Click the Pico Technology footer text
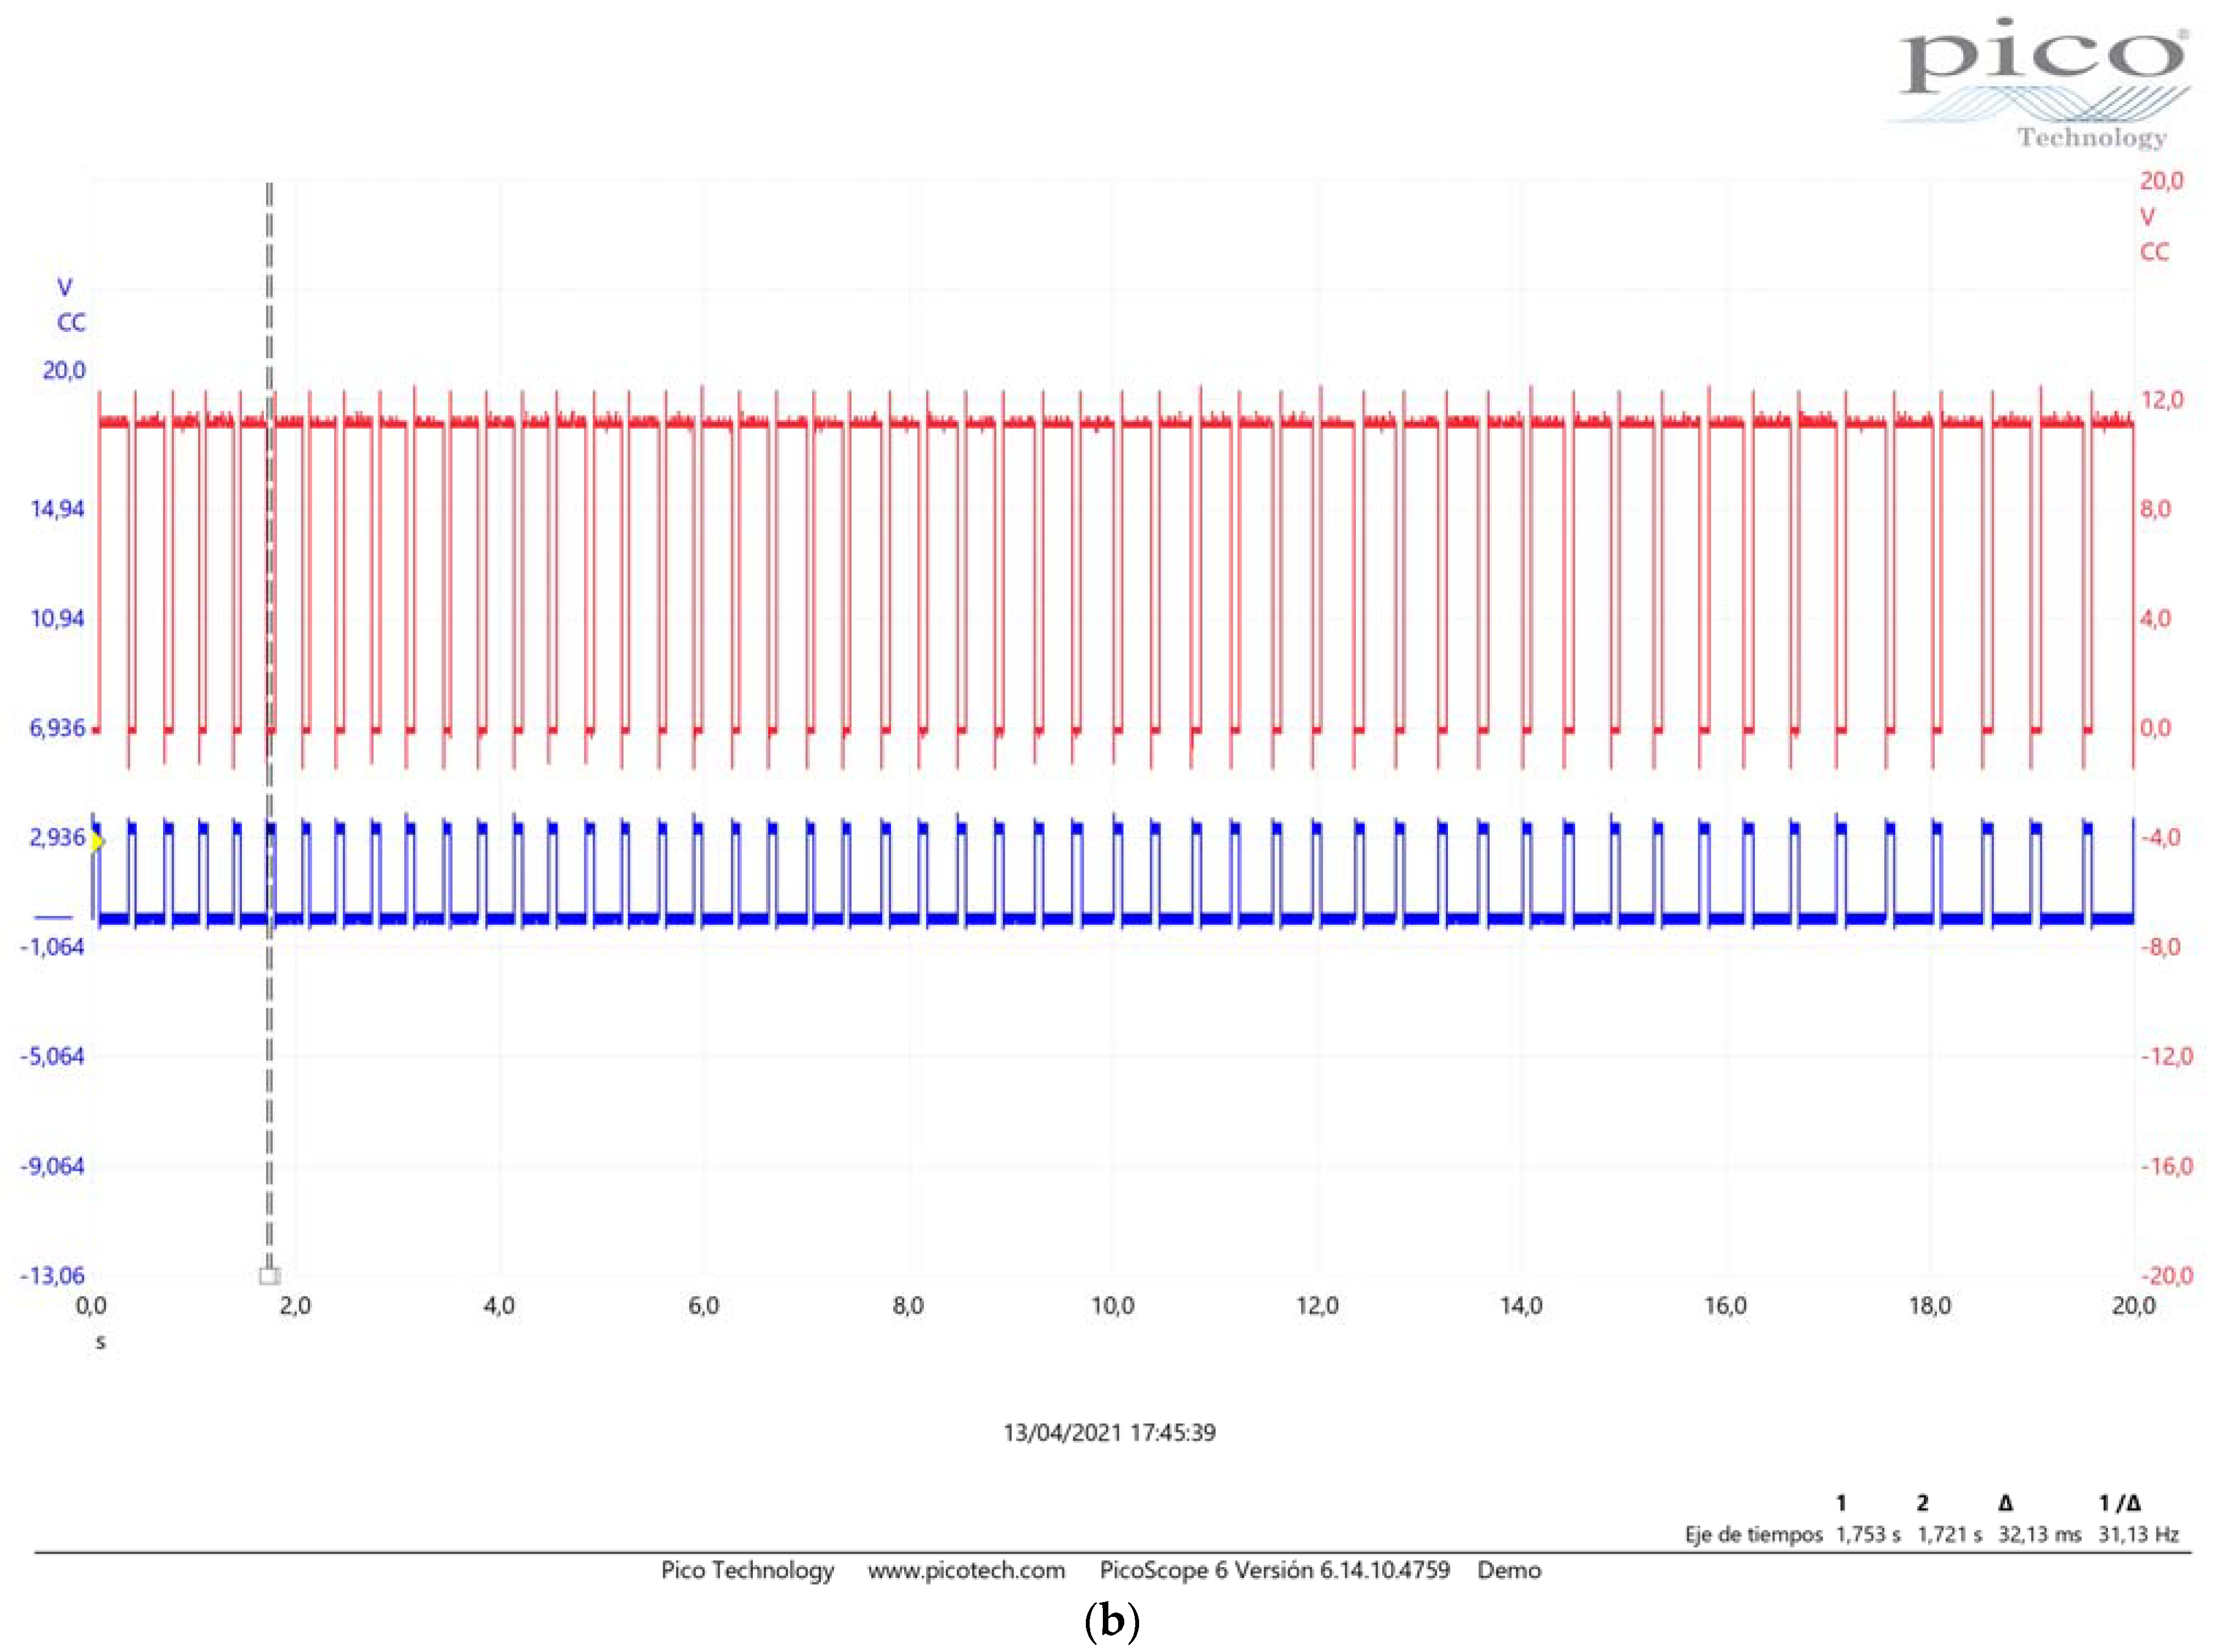2220x1652 pixels. tap(747, 1570)
